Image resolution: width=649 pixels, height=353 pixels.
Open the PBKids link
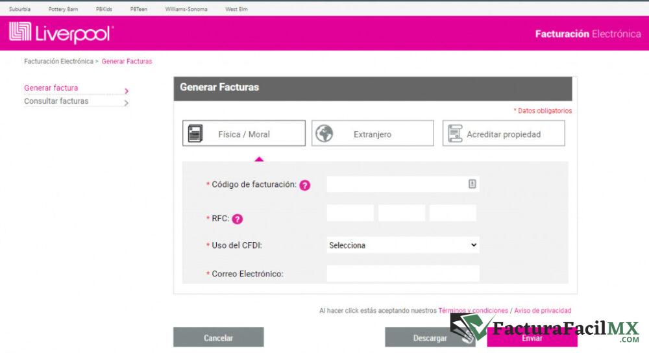104,9
